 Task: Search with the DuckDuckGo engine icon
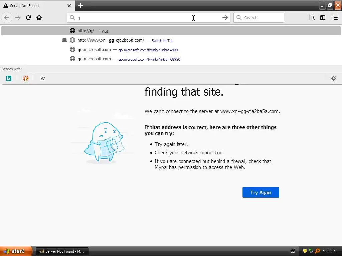(25, 78)
